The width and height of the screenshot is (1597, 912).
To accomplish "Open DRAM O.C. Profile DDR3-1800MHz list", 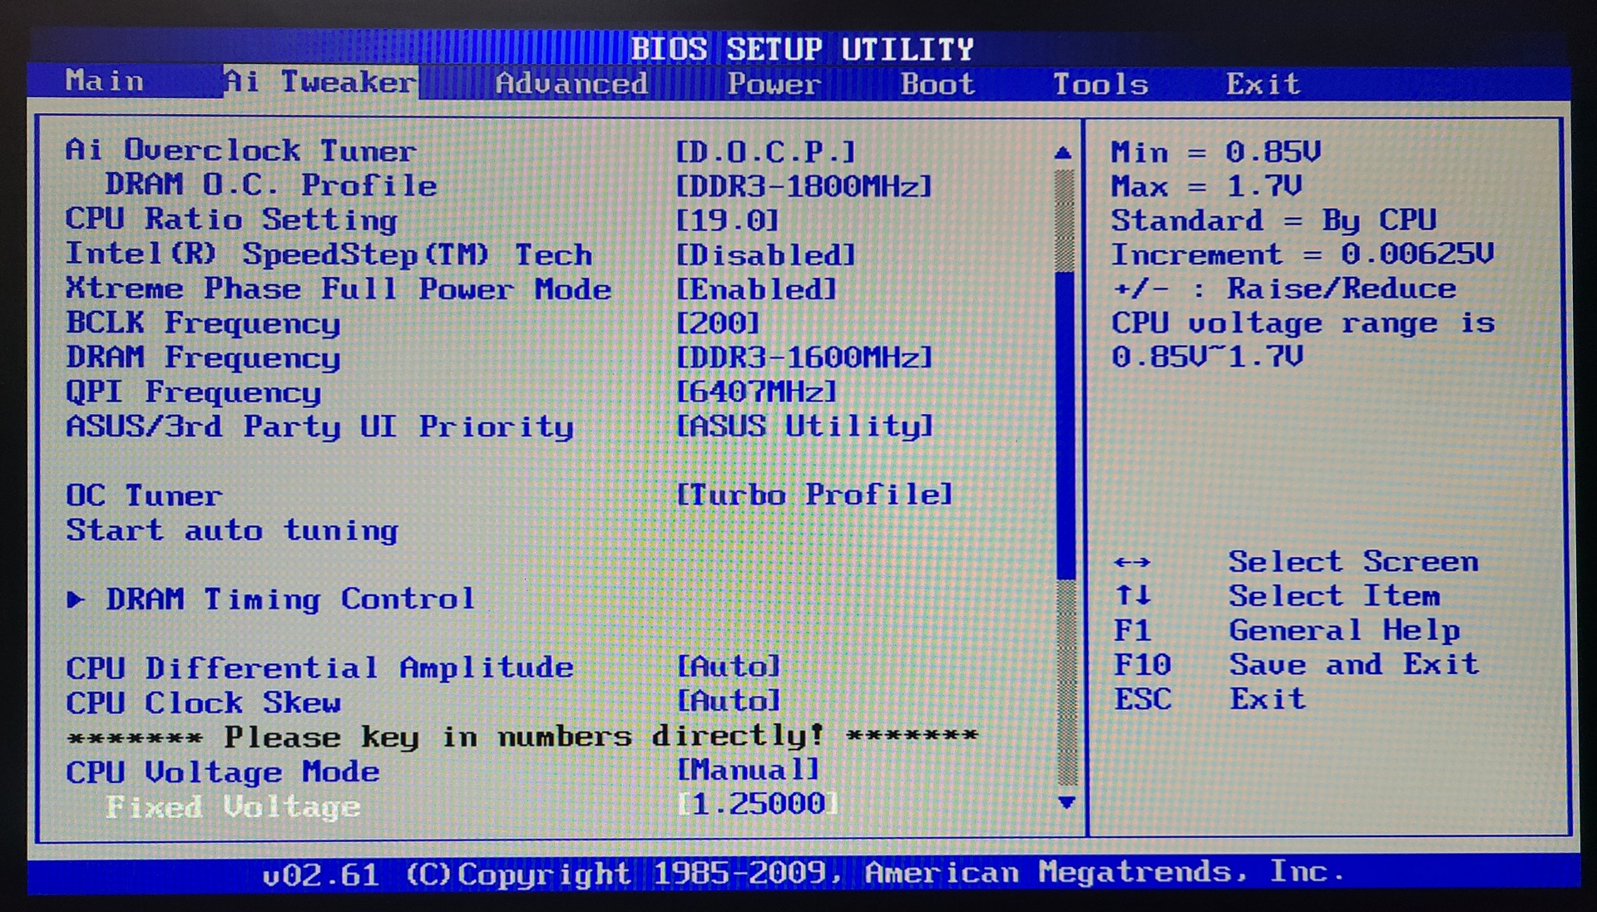I will pos(803,186).
